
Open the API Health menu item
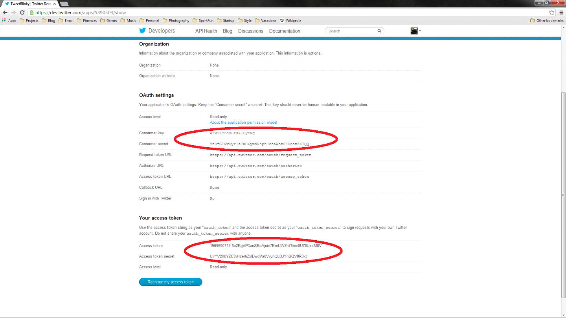(206, 31)
